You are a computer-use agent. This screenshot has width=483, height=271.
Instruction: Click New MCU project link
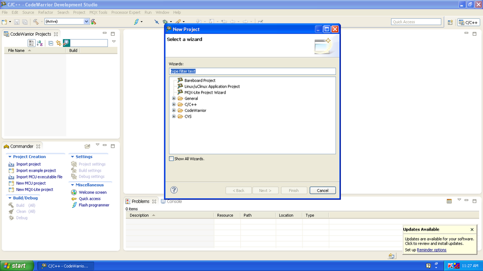coord(31,183)
